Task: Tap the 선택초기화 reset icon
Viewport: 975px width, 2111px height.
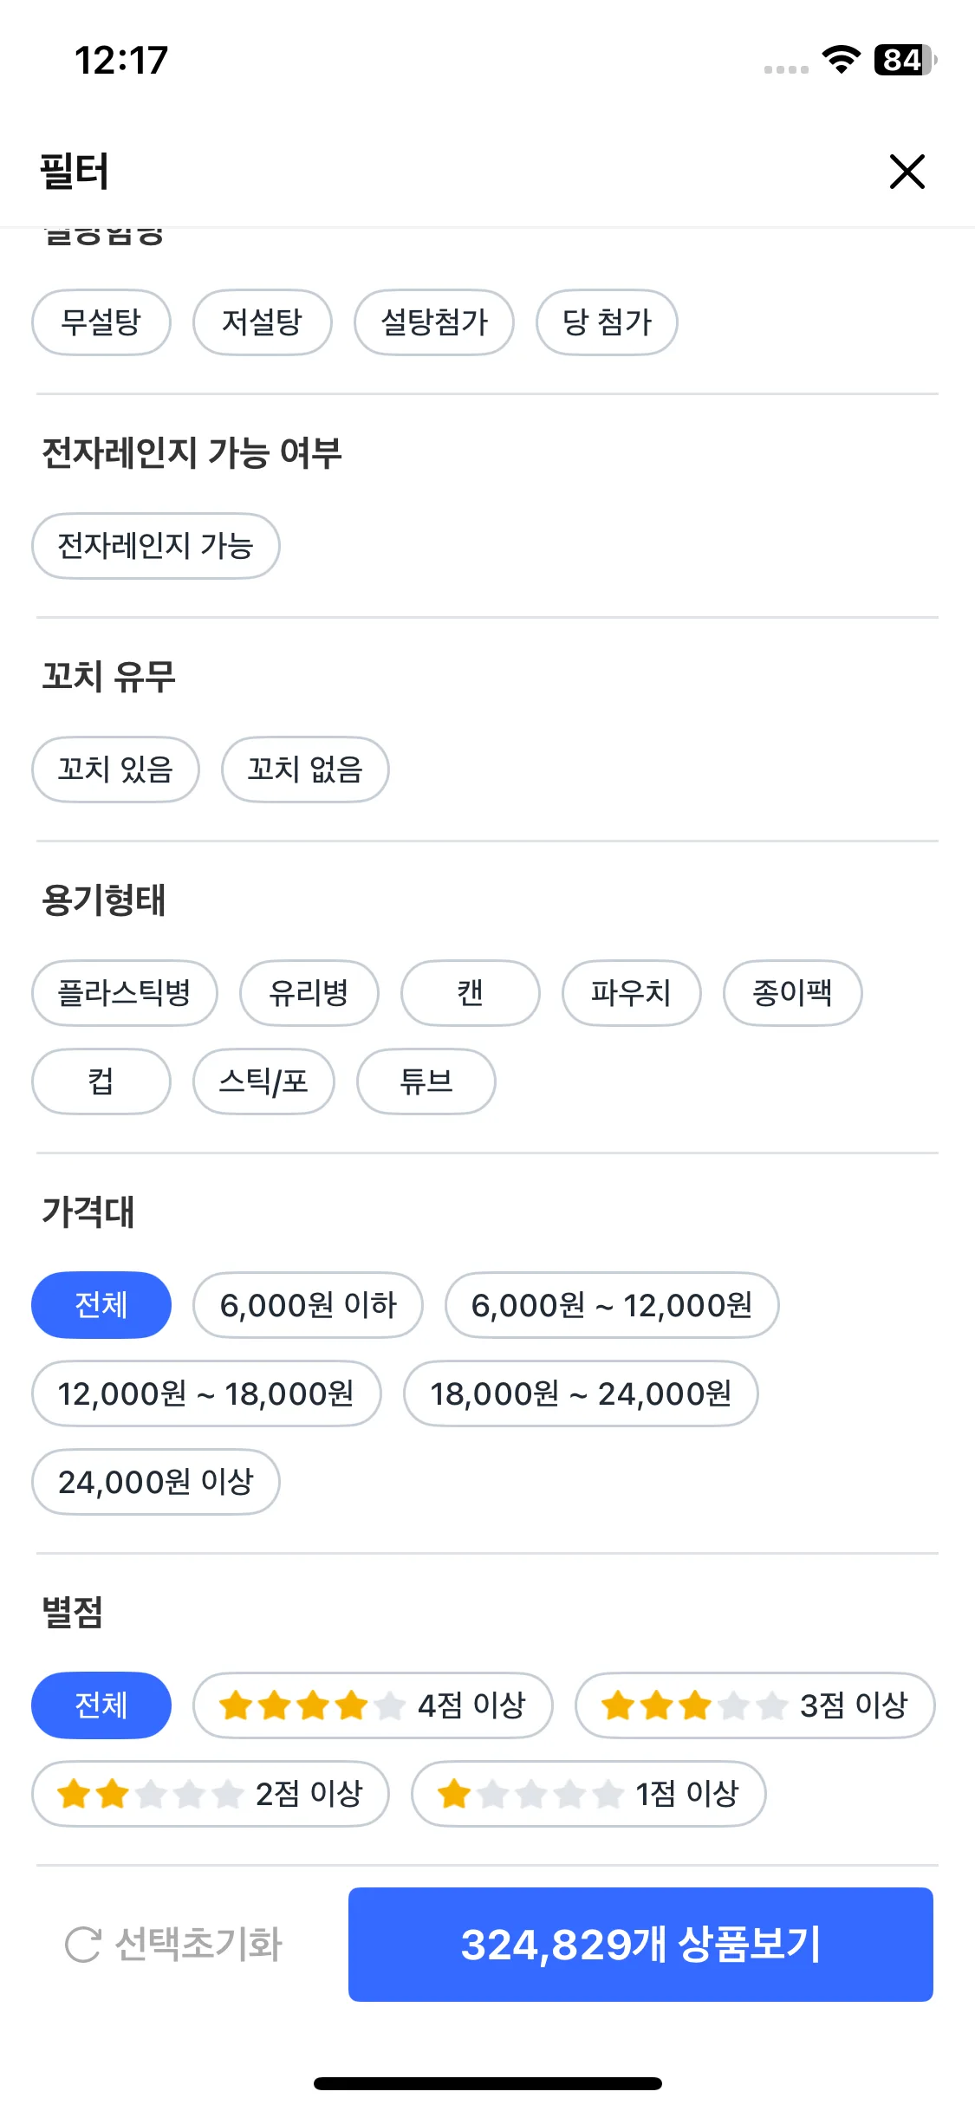Action: point(83,1945)
